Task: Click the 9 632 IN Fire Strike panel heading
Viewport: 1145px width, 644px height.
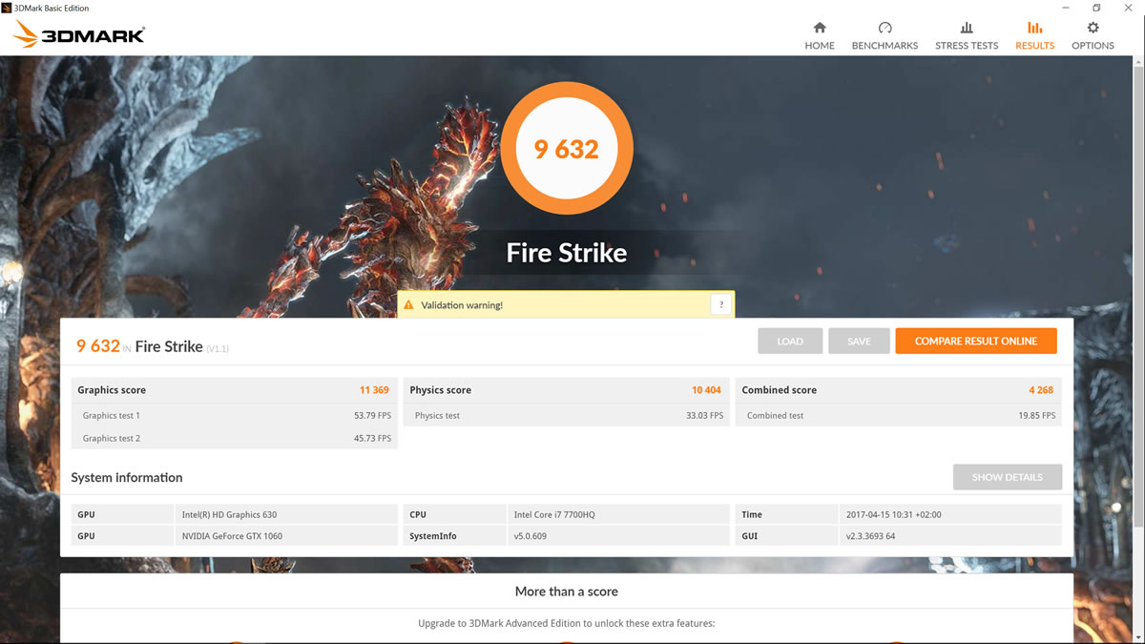Action: click(153, 346)
